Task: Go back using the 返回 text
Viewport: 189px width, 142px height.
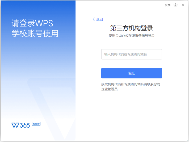Action: [99, 19]
